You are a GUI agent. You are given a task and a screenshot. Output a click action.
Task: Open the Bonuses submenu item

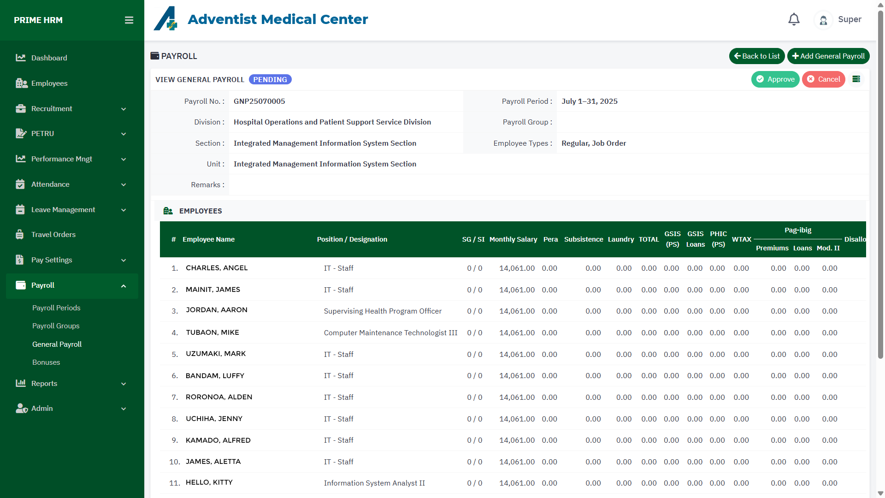pyautogui.click(x=46, y=362)
